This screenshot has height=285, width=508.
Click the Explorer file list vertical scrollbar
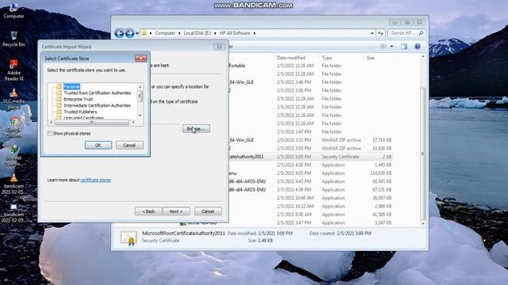423,153
